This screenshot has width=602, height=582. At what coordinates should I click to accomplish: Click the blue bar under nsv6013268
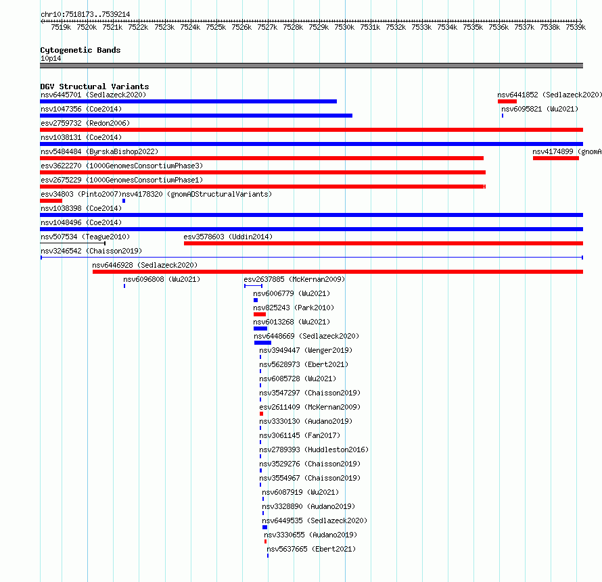[x=260, y=329]
